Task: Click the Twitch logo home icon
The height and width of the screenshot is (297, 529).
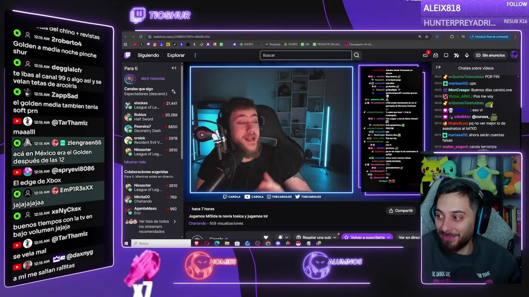Action: [x=128, y=55]
